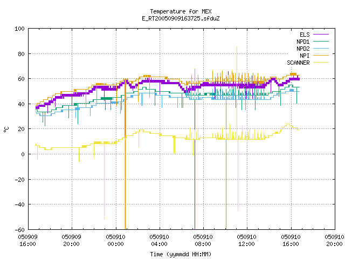
Task: Click the y-axis tick label -40
Action: click(x=19, y=205)
